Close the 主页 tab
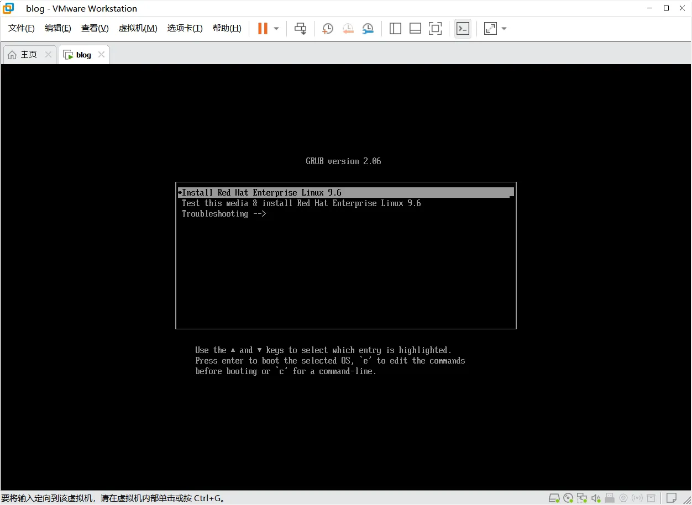This screenshot has height=505, width=692. point(48,54)
